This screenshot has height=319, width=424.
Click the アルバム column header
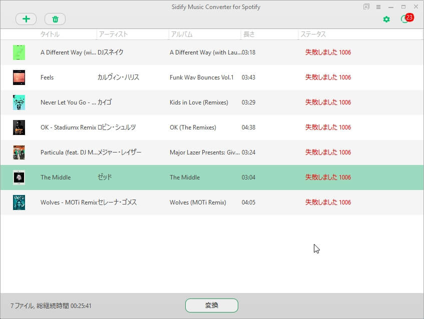click(182, 34)
